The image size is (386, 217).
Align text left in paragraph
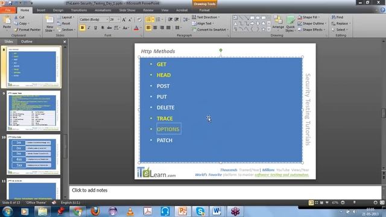point(148,28)
